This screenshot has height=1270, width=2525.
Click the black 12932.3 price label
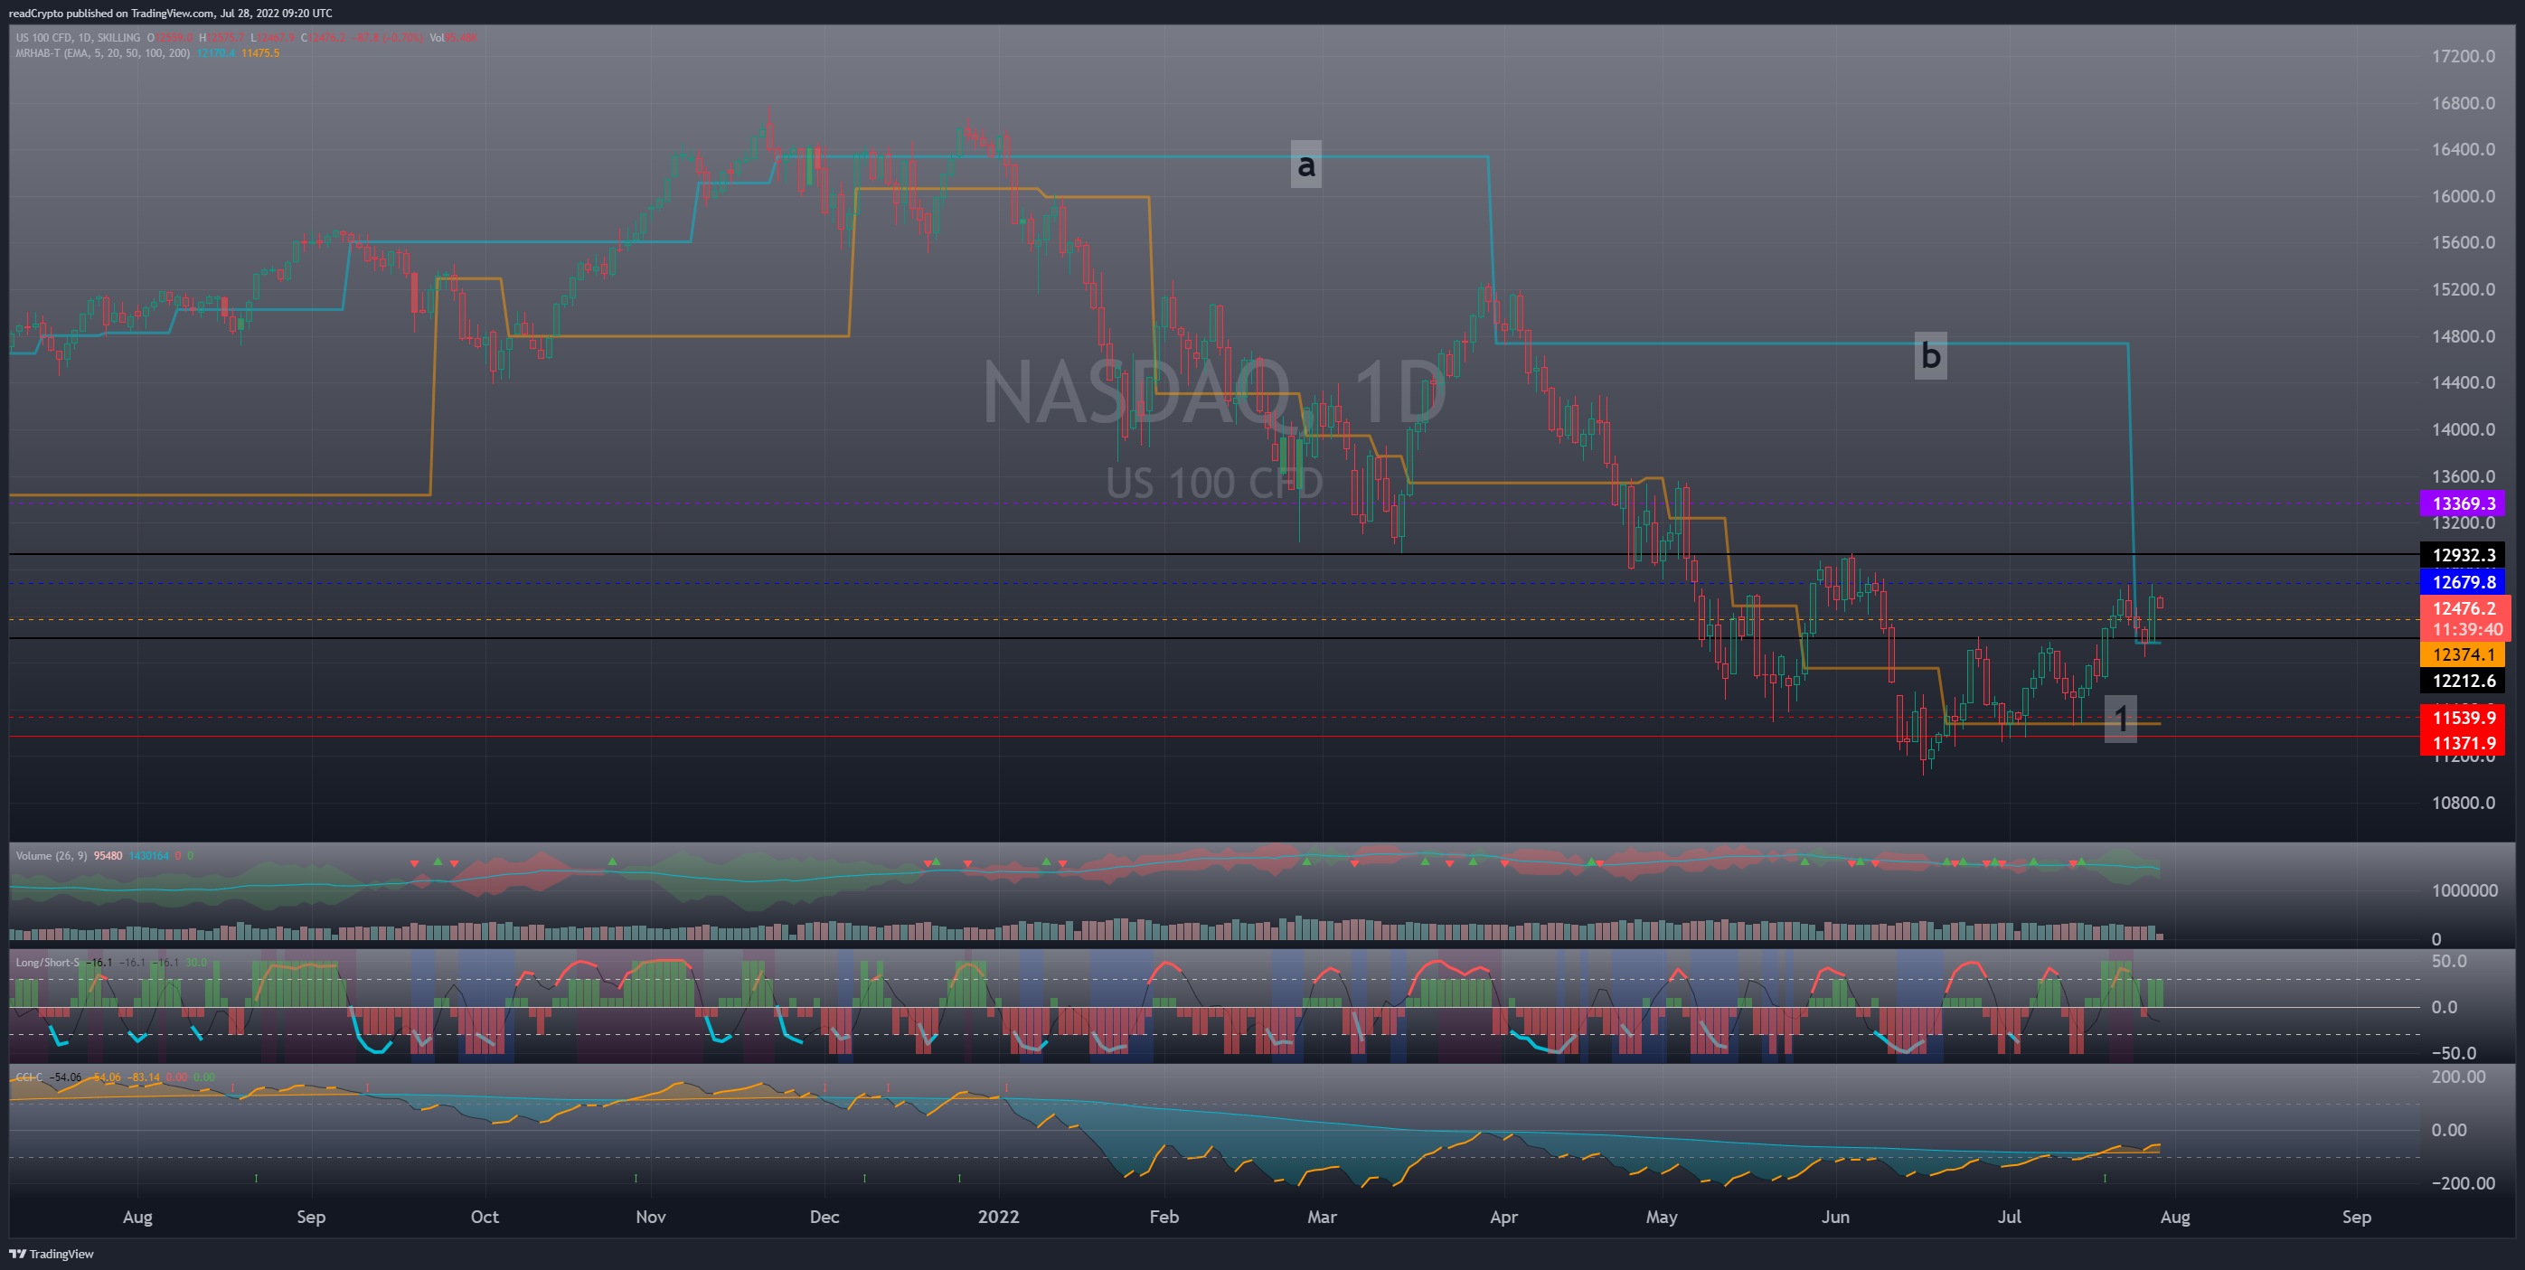coord(2464,556)
